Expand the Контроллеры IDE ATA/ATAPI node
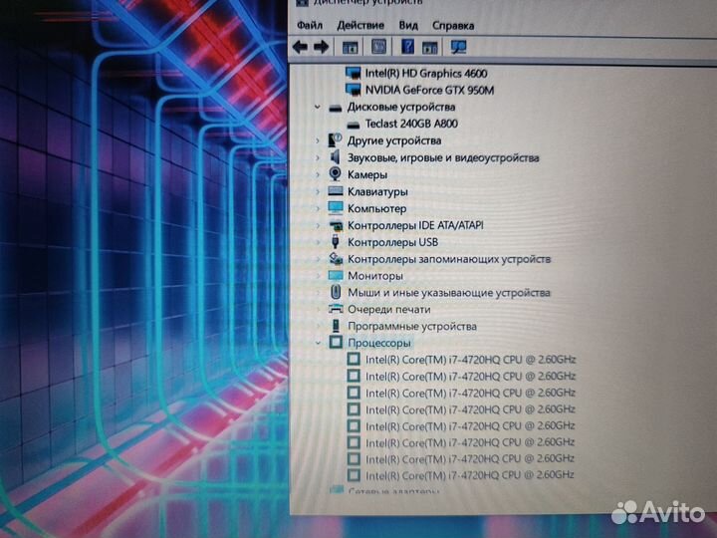This screenshot has width=717, height=538. [x=318, y=225]
